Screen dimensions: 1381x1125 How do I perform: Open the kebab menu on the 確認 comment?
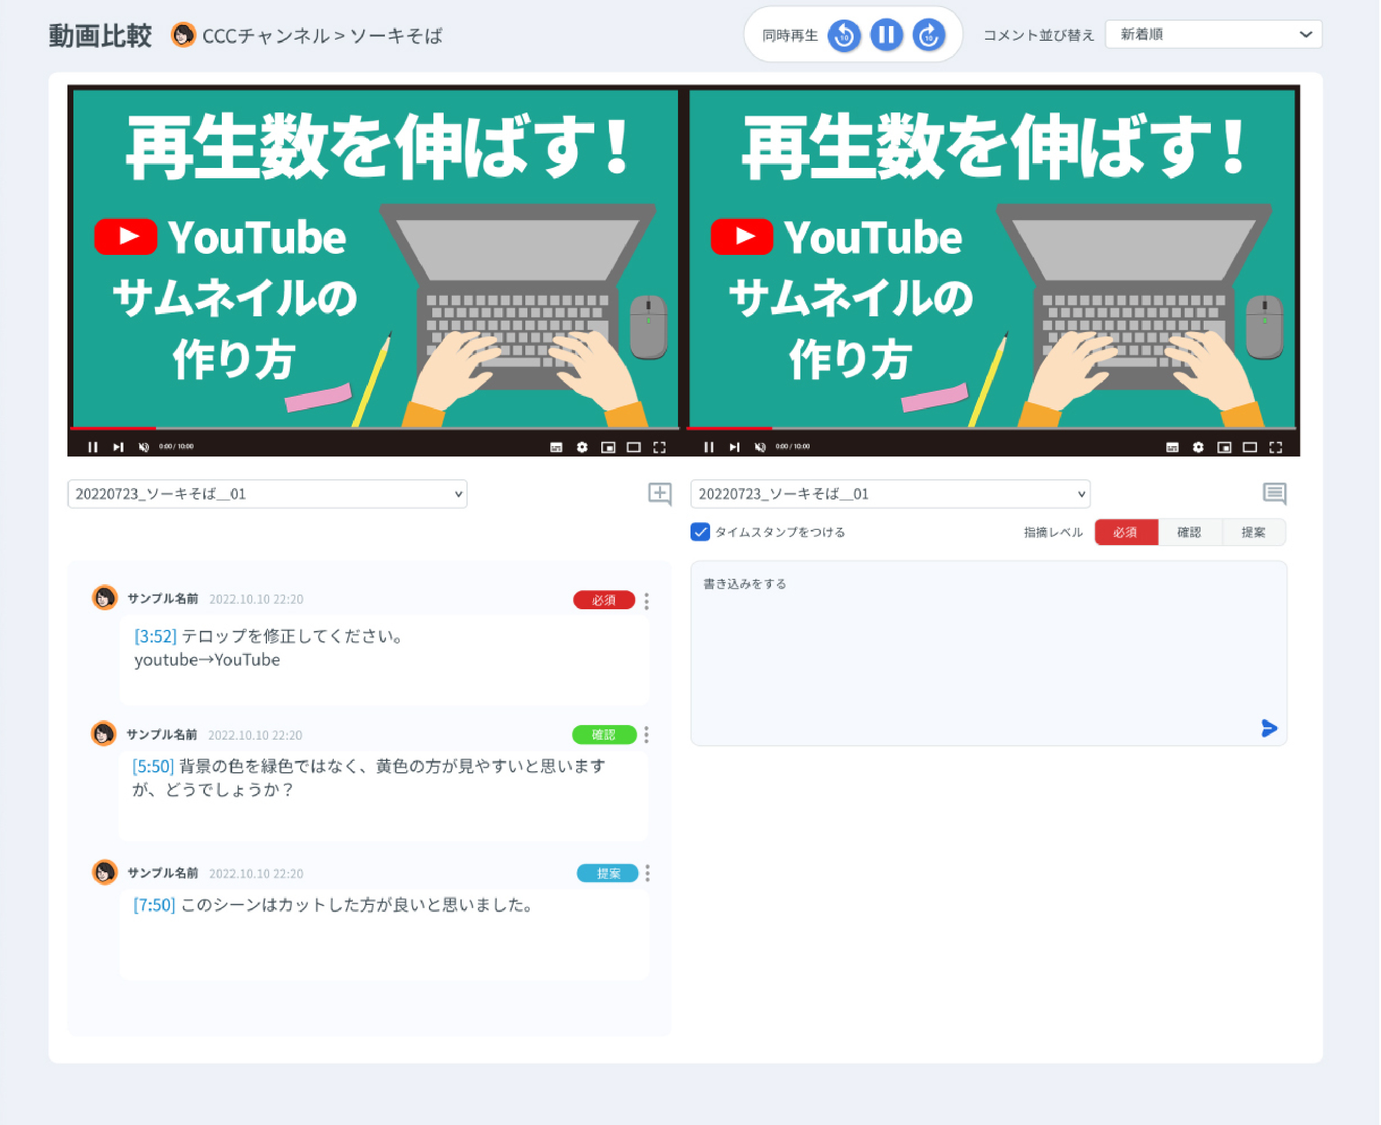click(x=646, y=735)
